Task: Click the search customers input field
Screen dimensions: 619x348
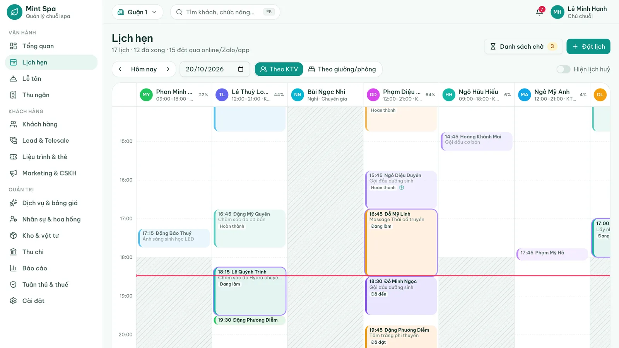Action: click(225, 12)
